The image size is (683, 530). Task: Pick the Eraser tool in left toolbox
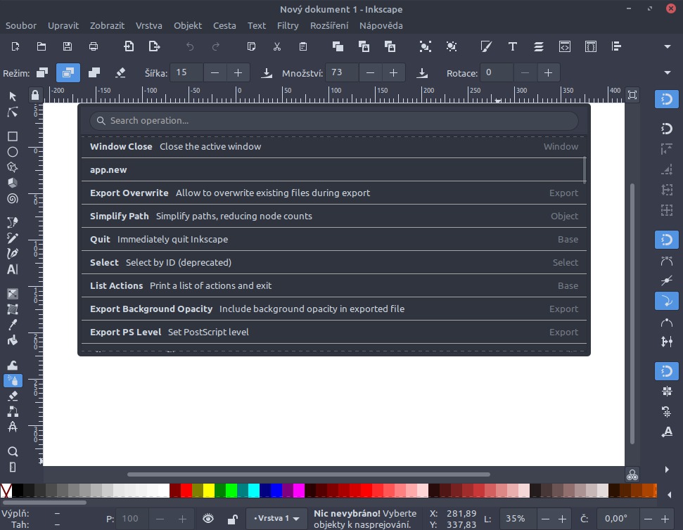tap(13, 396)
